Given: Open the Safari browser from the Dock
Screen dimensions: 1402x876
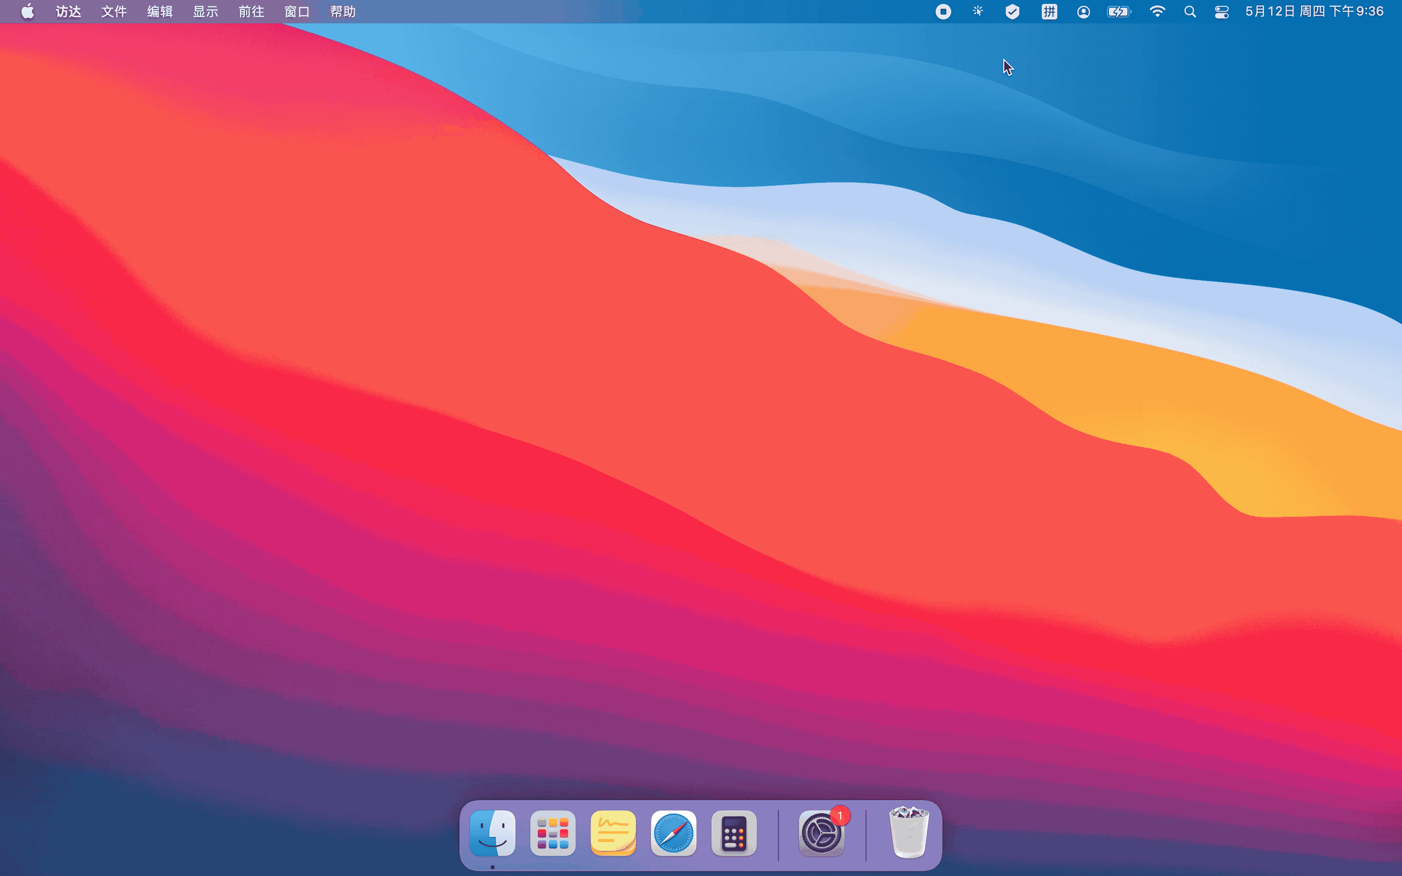Looking at the screenshot, I should click(673, 833).
